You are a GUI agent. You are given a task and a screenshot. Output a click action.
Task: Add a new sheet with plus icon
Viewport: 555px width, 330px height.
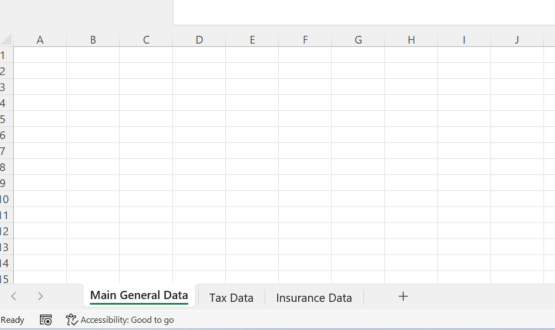tap(403, 296)
